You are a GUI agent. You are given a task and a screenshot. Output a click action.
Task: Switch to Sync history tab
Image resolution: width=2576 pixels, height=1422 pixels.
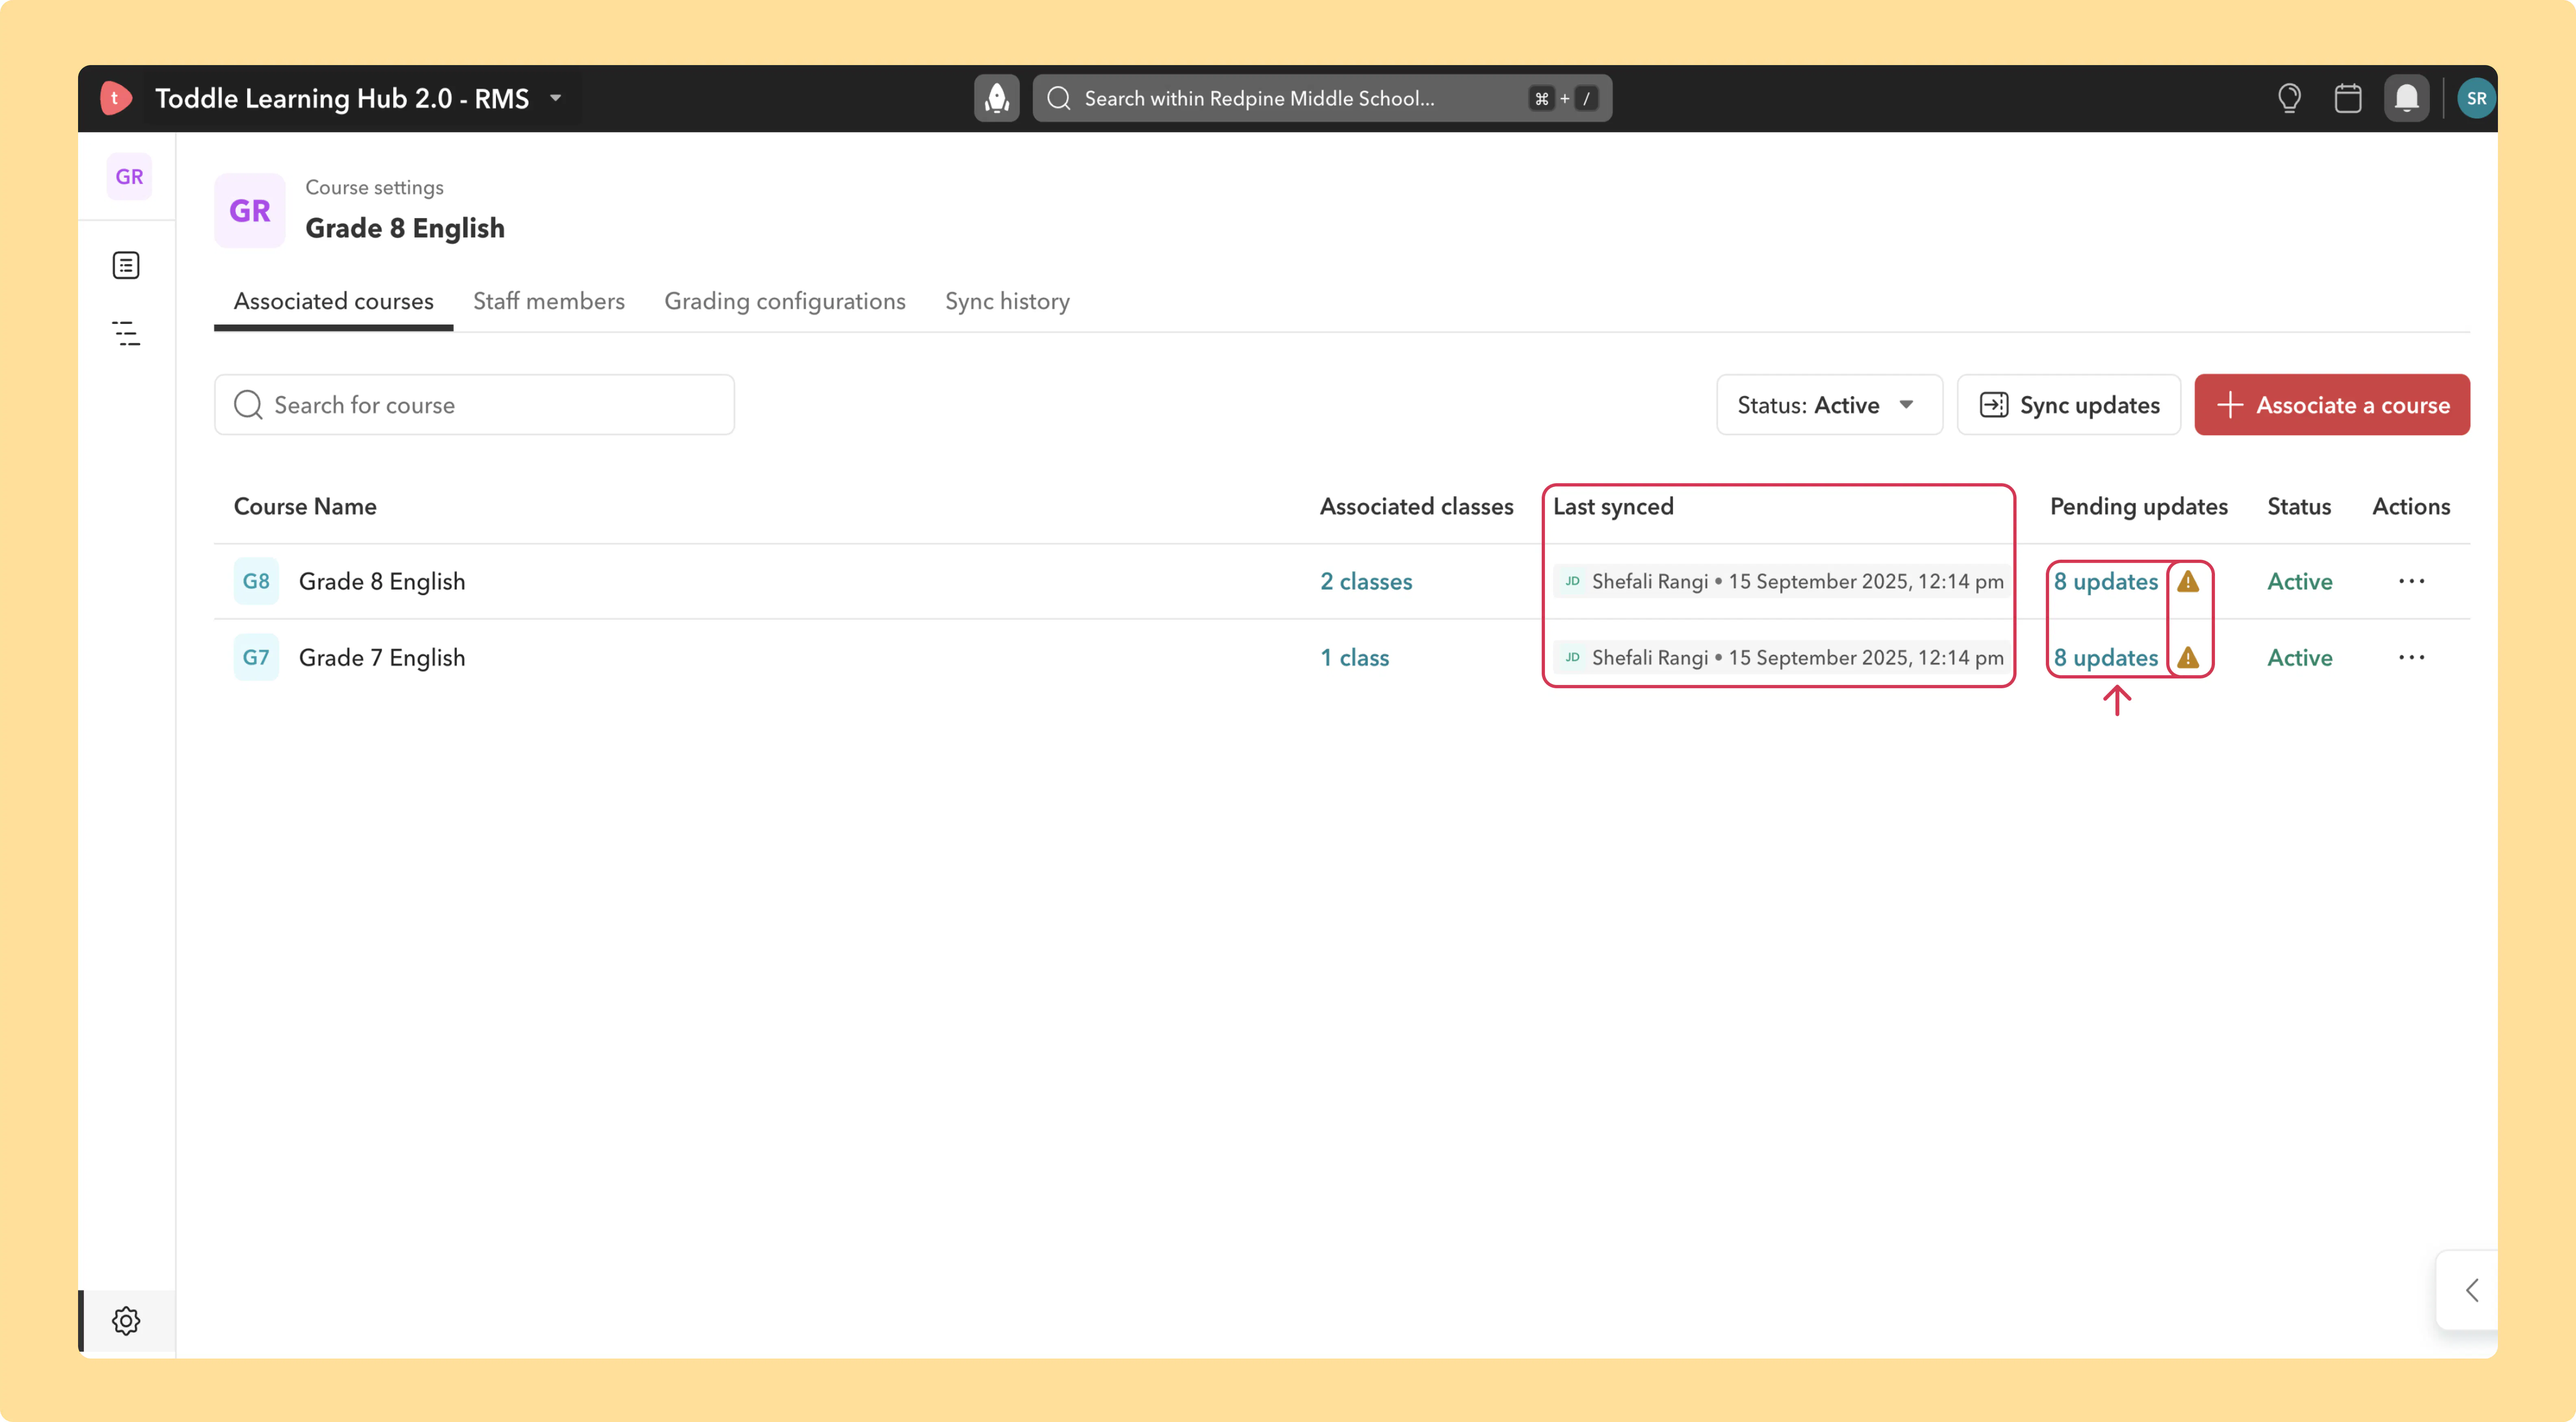1007,301
